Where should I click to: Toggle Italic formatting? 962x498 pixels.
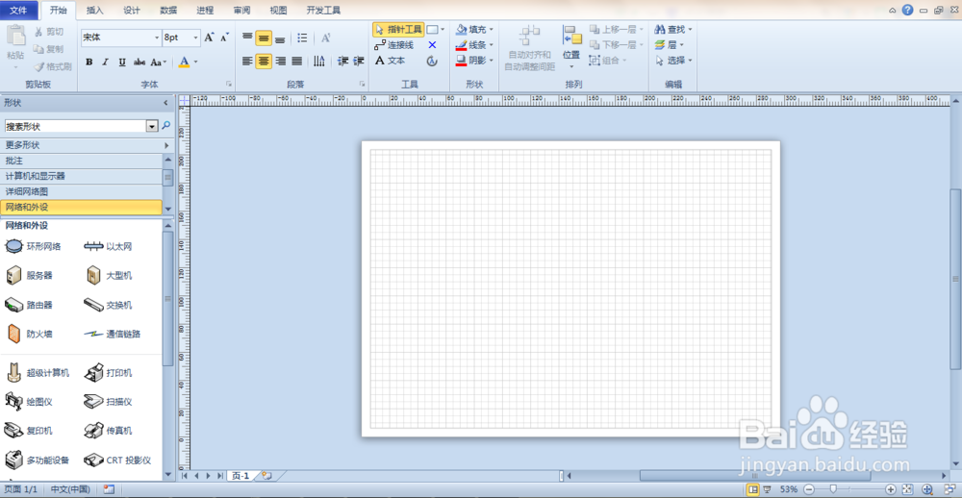(106, 62)
